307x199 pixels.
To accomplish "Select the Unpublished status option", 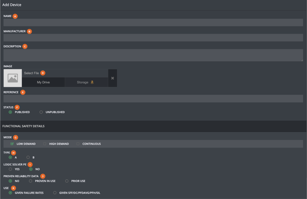I will 41,112.
